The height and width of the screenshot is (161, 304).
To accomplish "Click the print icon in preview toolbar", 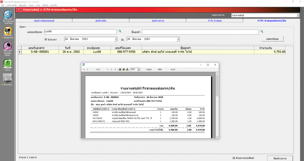I will point(120,69).
